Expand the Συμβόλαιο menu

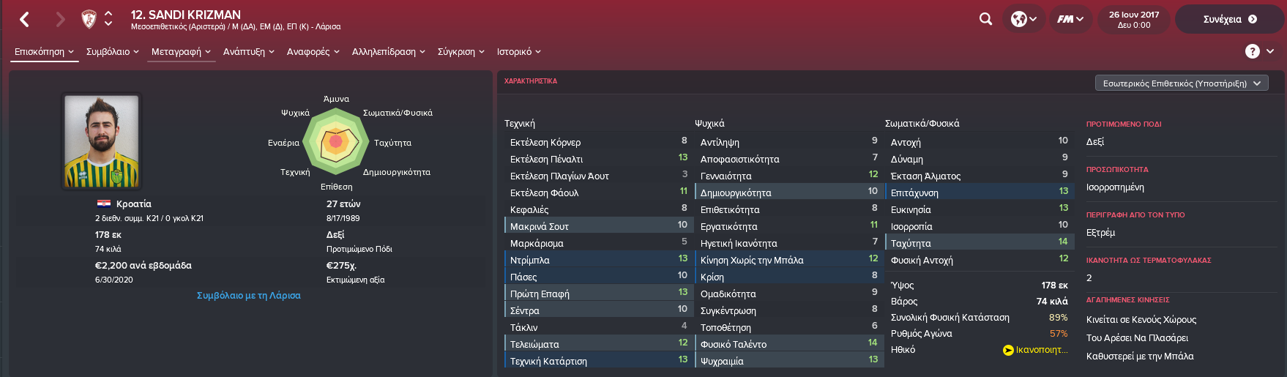tap(113, 52)
